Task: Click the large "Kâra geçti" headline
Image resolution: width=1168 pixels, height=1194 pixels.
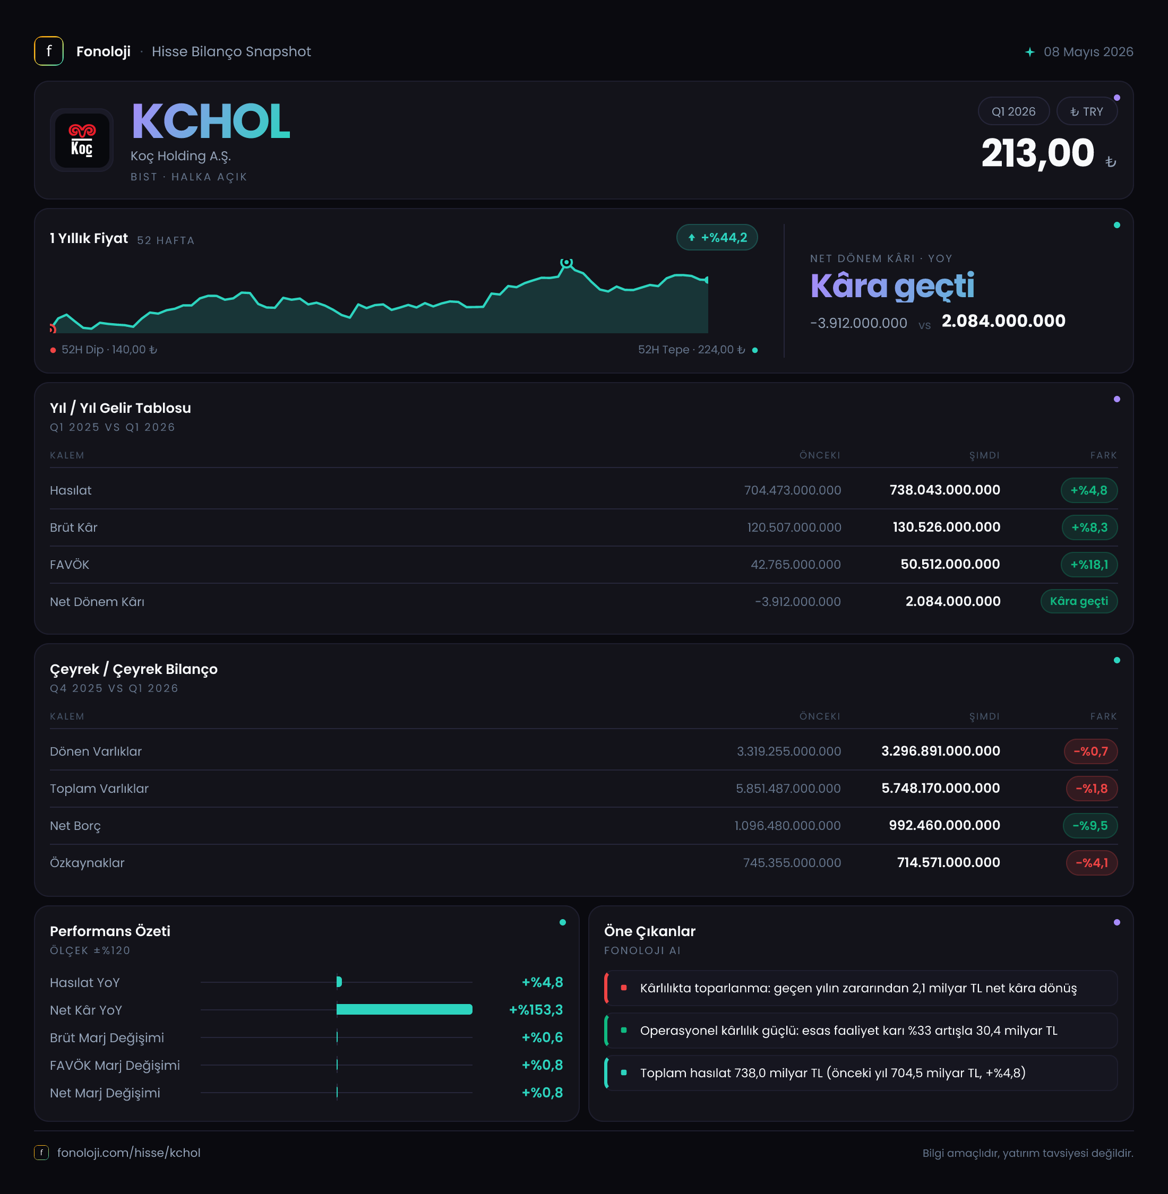Action: click(892, 286)
